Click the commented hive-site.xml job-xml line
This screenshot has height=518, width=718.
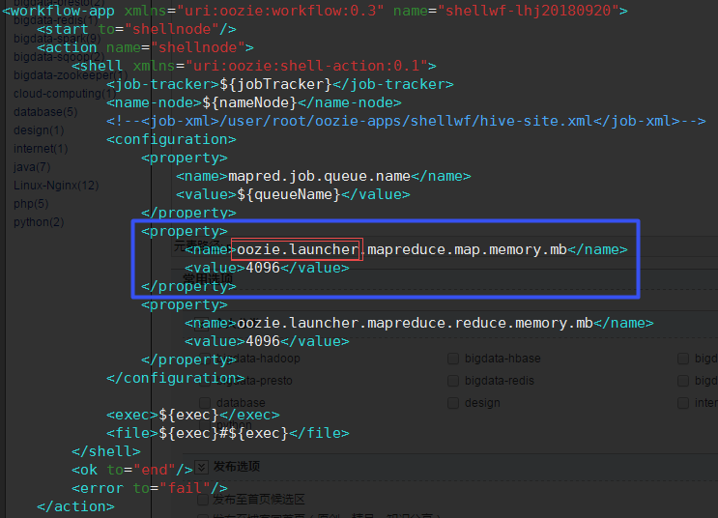(x=406, y=121)
